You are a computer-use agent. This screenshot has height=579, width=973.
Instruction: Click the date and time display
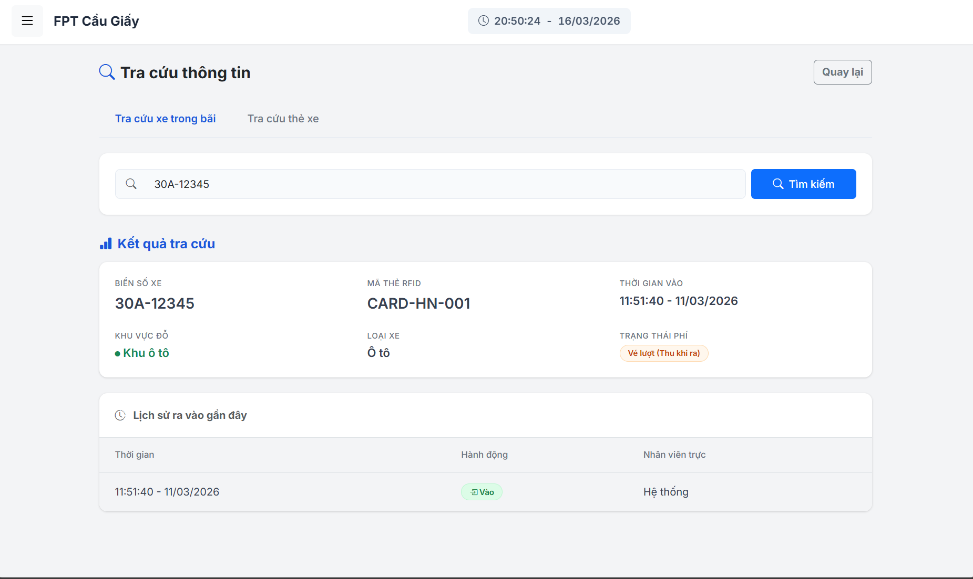[556, 21]
